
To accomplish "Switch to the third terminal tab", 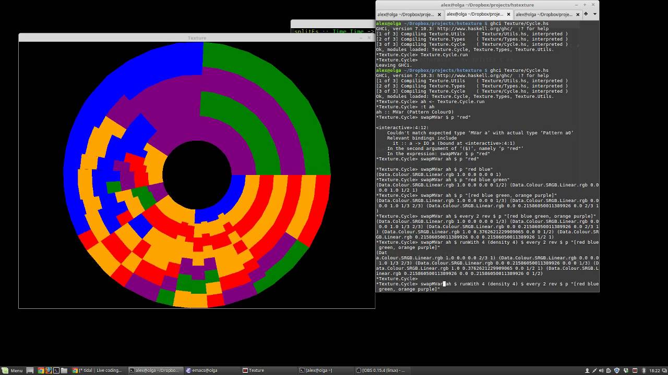I will point(544,14).
